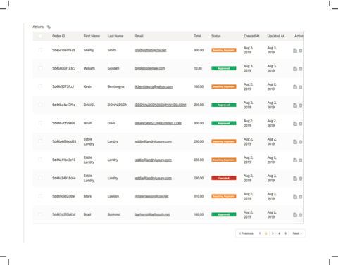The height and width of the screenshot is (265, 338).
Task: Toggle the select-all checkbox in table header
Action: tap(40, 36)
